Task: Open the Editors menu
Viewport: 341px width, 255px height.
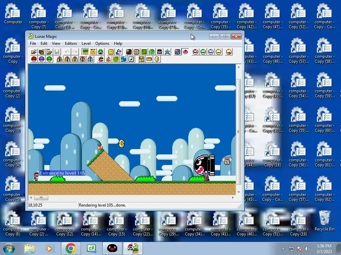Action: point(71,43)
